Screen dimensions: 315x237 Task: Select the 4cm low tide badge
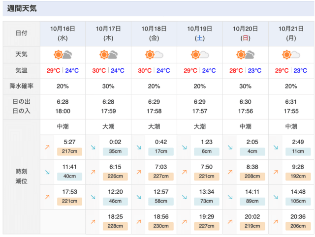coord(252,151)
